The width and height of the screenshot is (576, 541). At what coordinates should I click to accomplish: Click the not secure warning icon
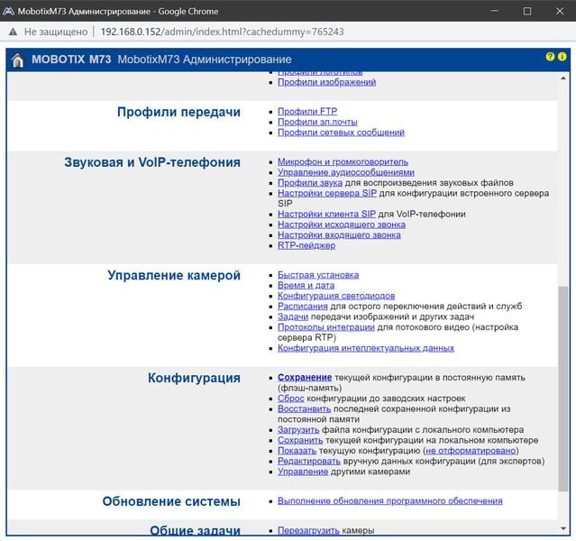point(13,32)
